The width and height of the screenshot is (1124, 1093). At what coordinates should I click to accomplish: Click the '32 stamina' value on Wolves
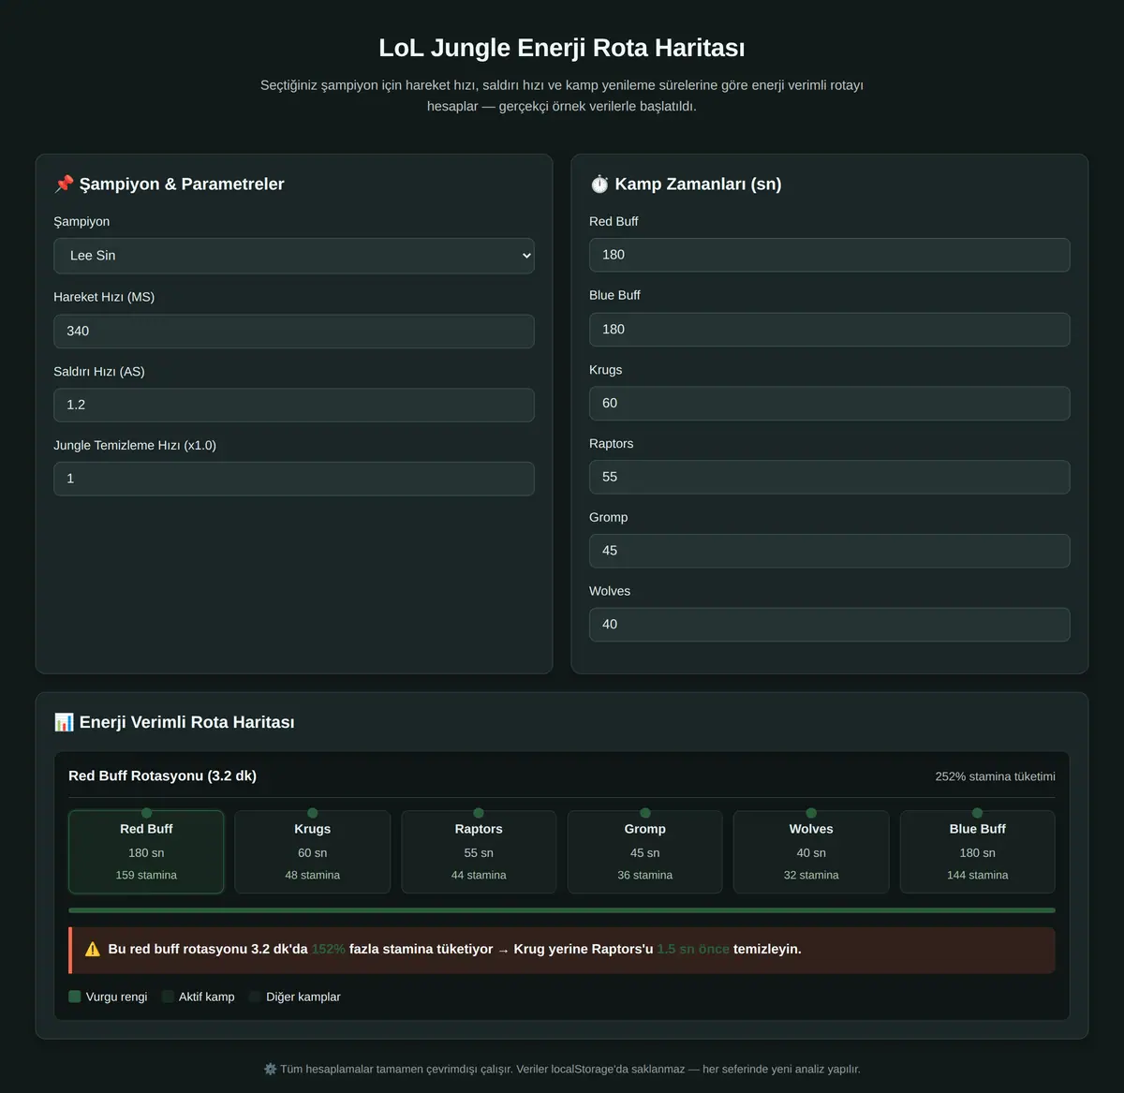(811, 875)
